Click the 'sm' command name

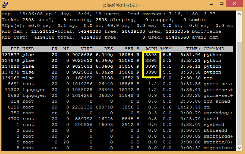tap(207, 107)
